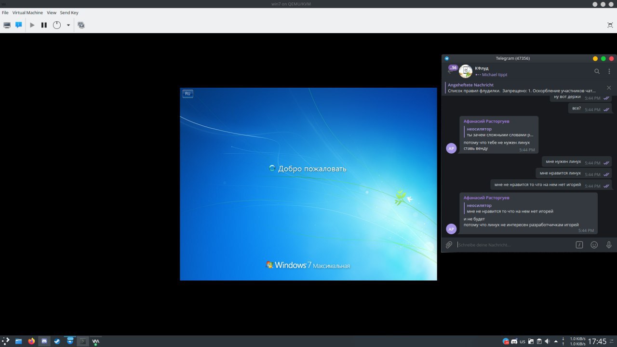Open the bot commands slash icon
Image resolution: width=617 pixels, height=347 pixels.
(579, 245)
